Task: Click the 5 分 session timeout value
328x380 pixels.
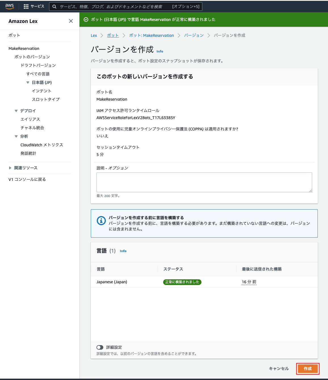Action: click(100, 155)
